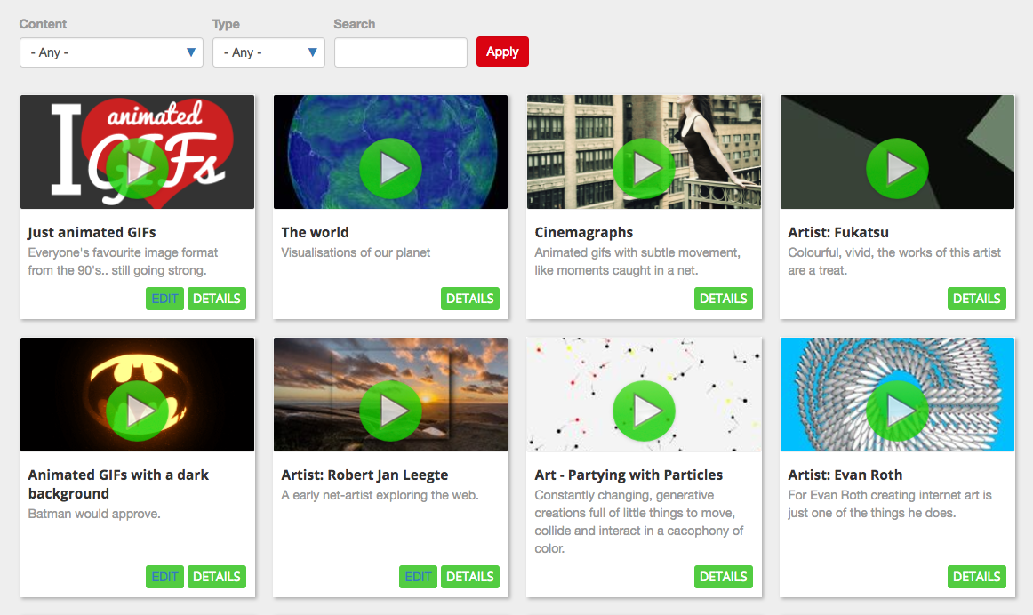
Task: Open the Artist: Fukatsu title
Action: coord(838,233)
